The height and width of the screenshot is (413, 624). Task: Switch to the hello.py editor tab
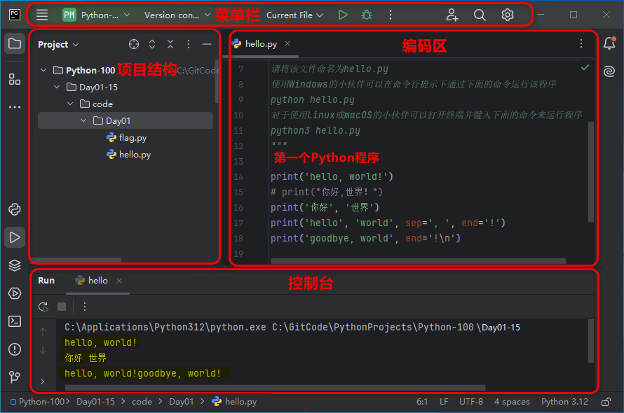260,43
